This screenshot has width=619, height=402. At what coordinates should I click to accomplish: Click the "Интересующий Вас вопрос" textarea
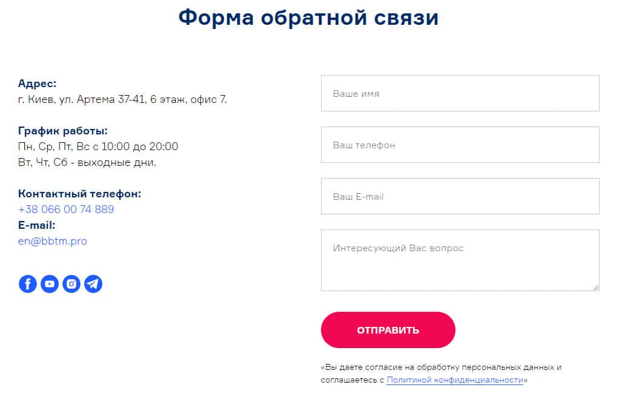coord(460,260)
